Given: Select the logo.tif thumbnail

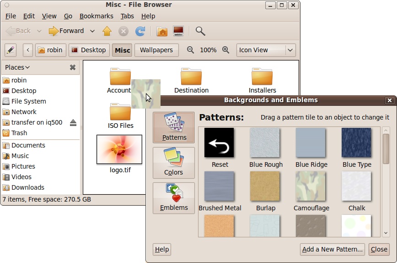Looking at the screenshot, I should pyautogui.click(x=119, y=149).
